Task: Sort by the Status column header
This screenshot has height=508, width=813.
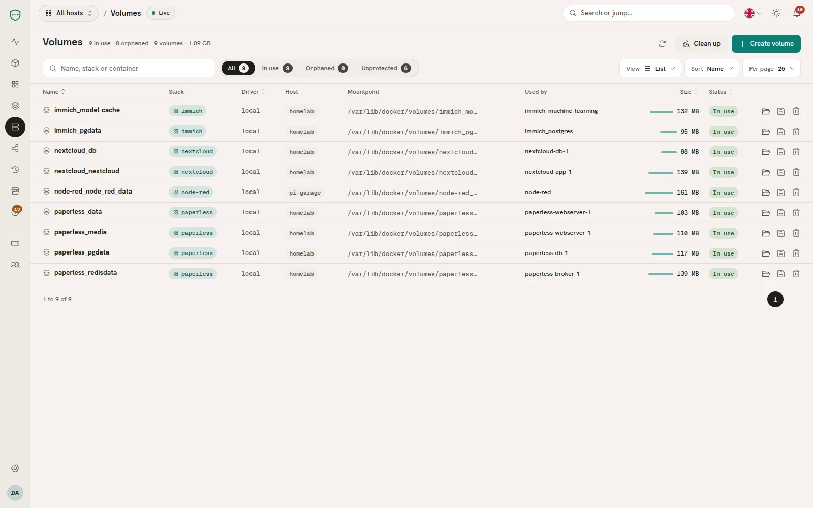Action: click(x=721, y=92)
